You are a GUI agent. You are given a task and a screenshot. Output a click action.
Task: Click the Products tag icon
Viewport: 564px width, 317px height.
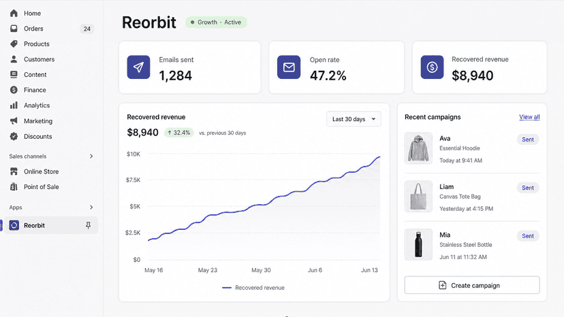tap(14, 44)
